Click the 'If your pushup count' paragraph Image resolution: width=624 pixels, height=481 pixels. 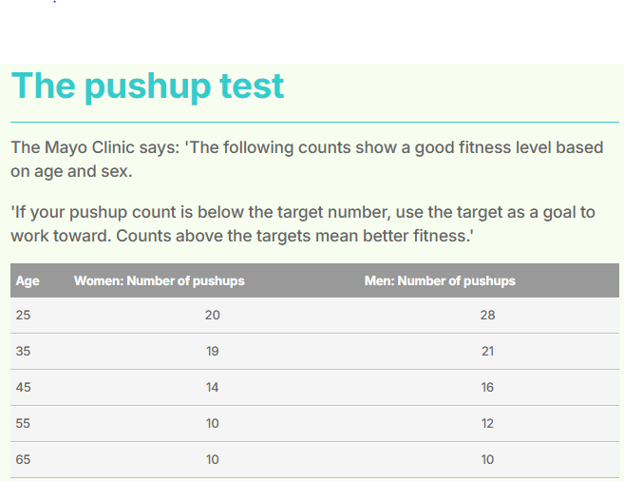tap(303, 223)
